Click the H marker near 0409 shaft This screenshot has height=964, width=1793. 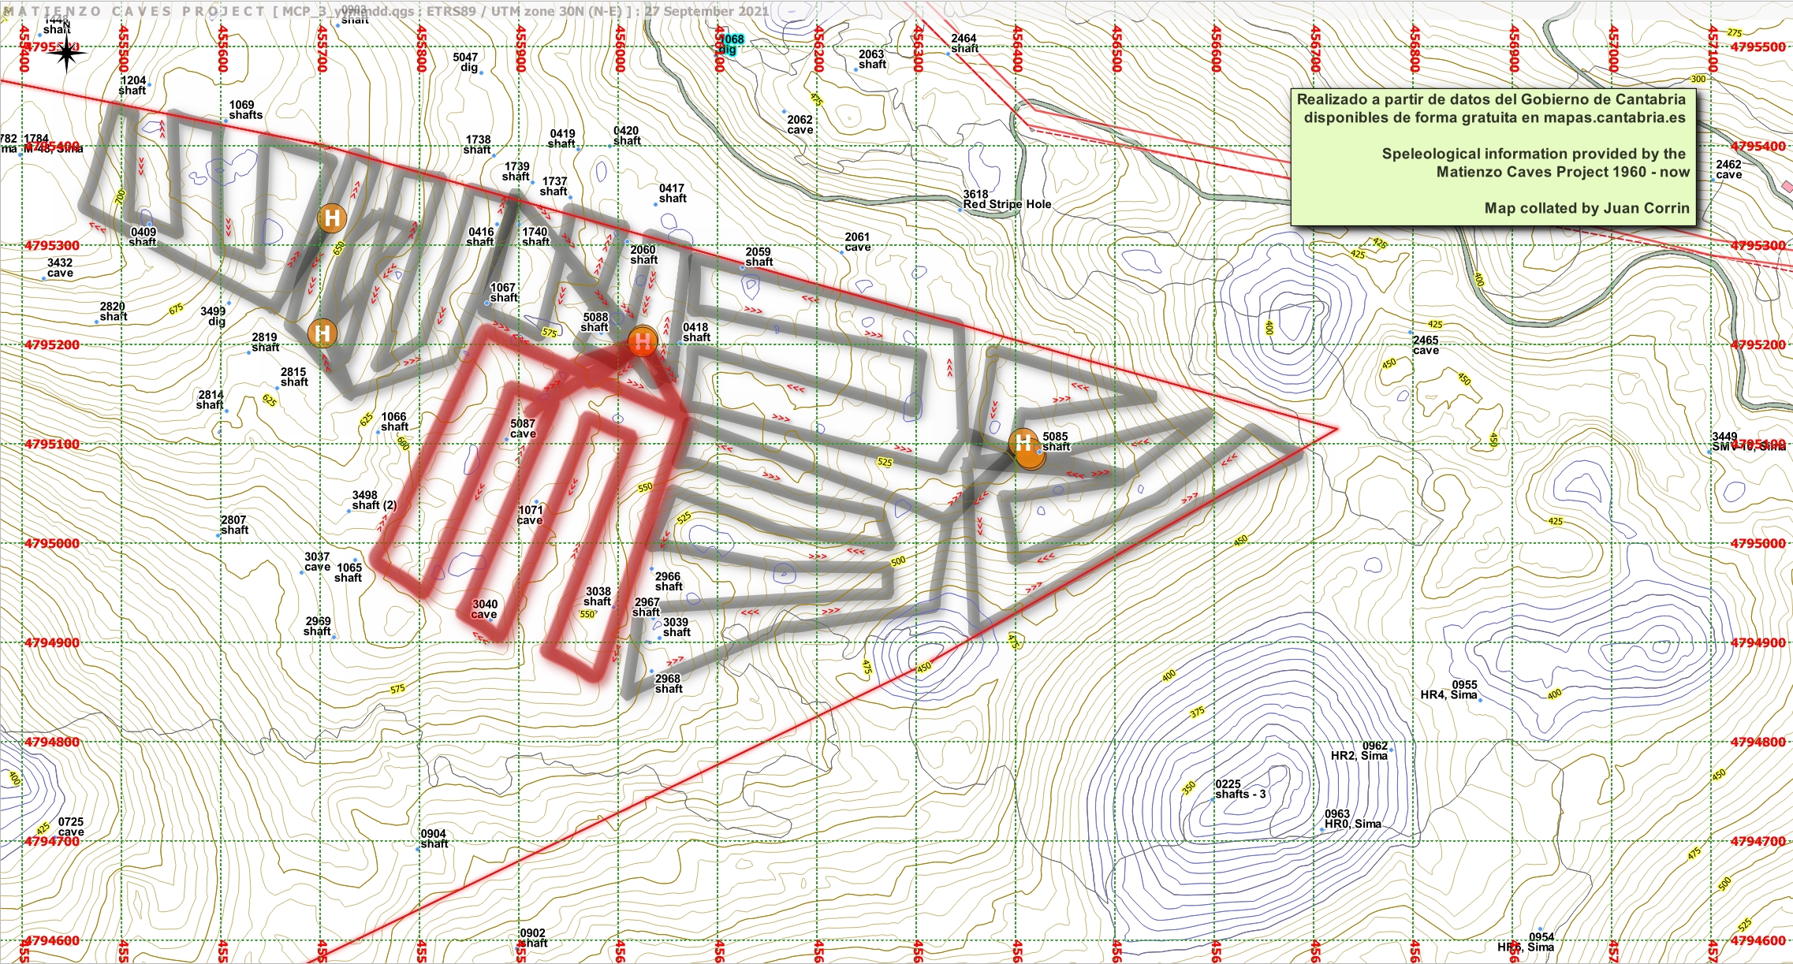click(332, 218)
